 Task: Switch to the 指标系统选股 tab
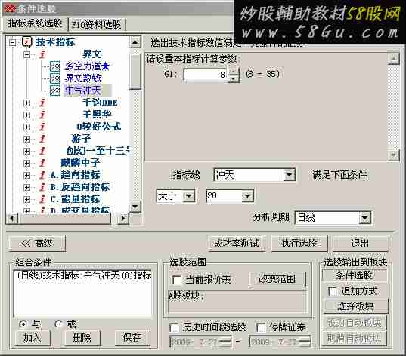click(35, 23)
